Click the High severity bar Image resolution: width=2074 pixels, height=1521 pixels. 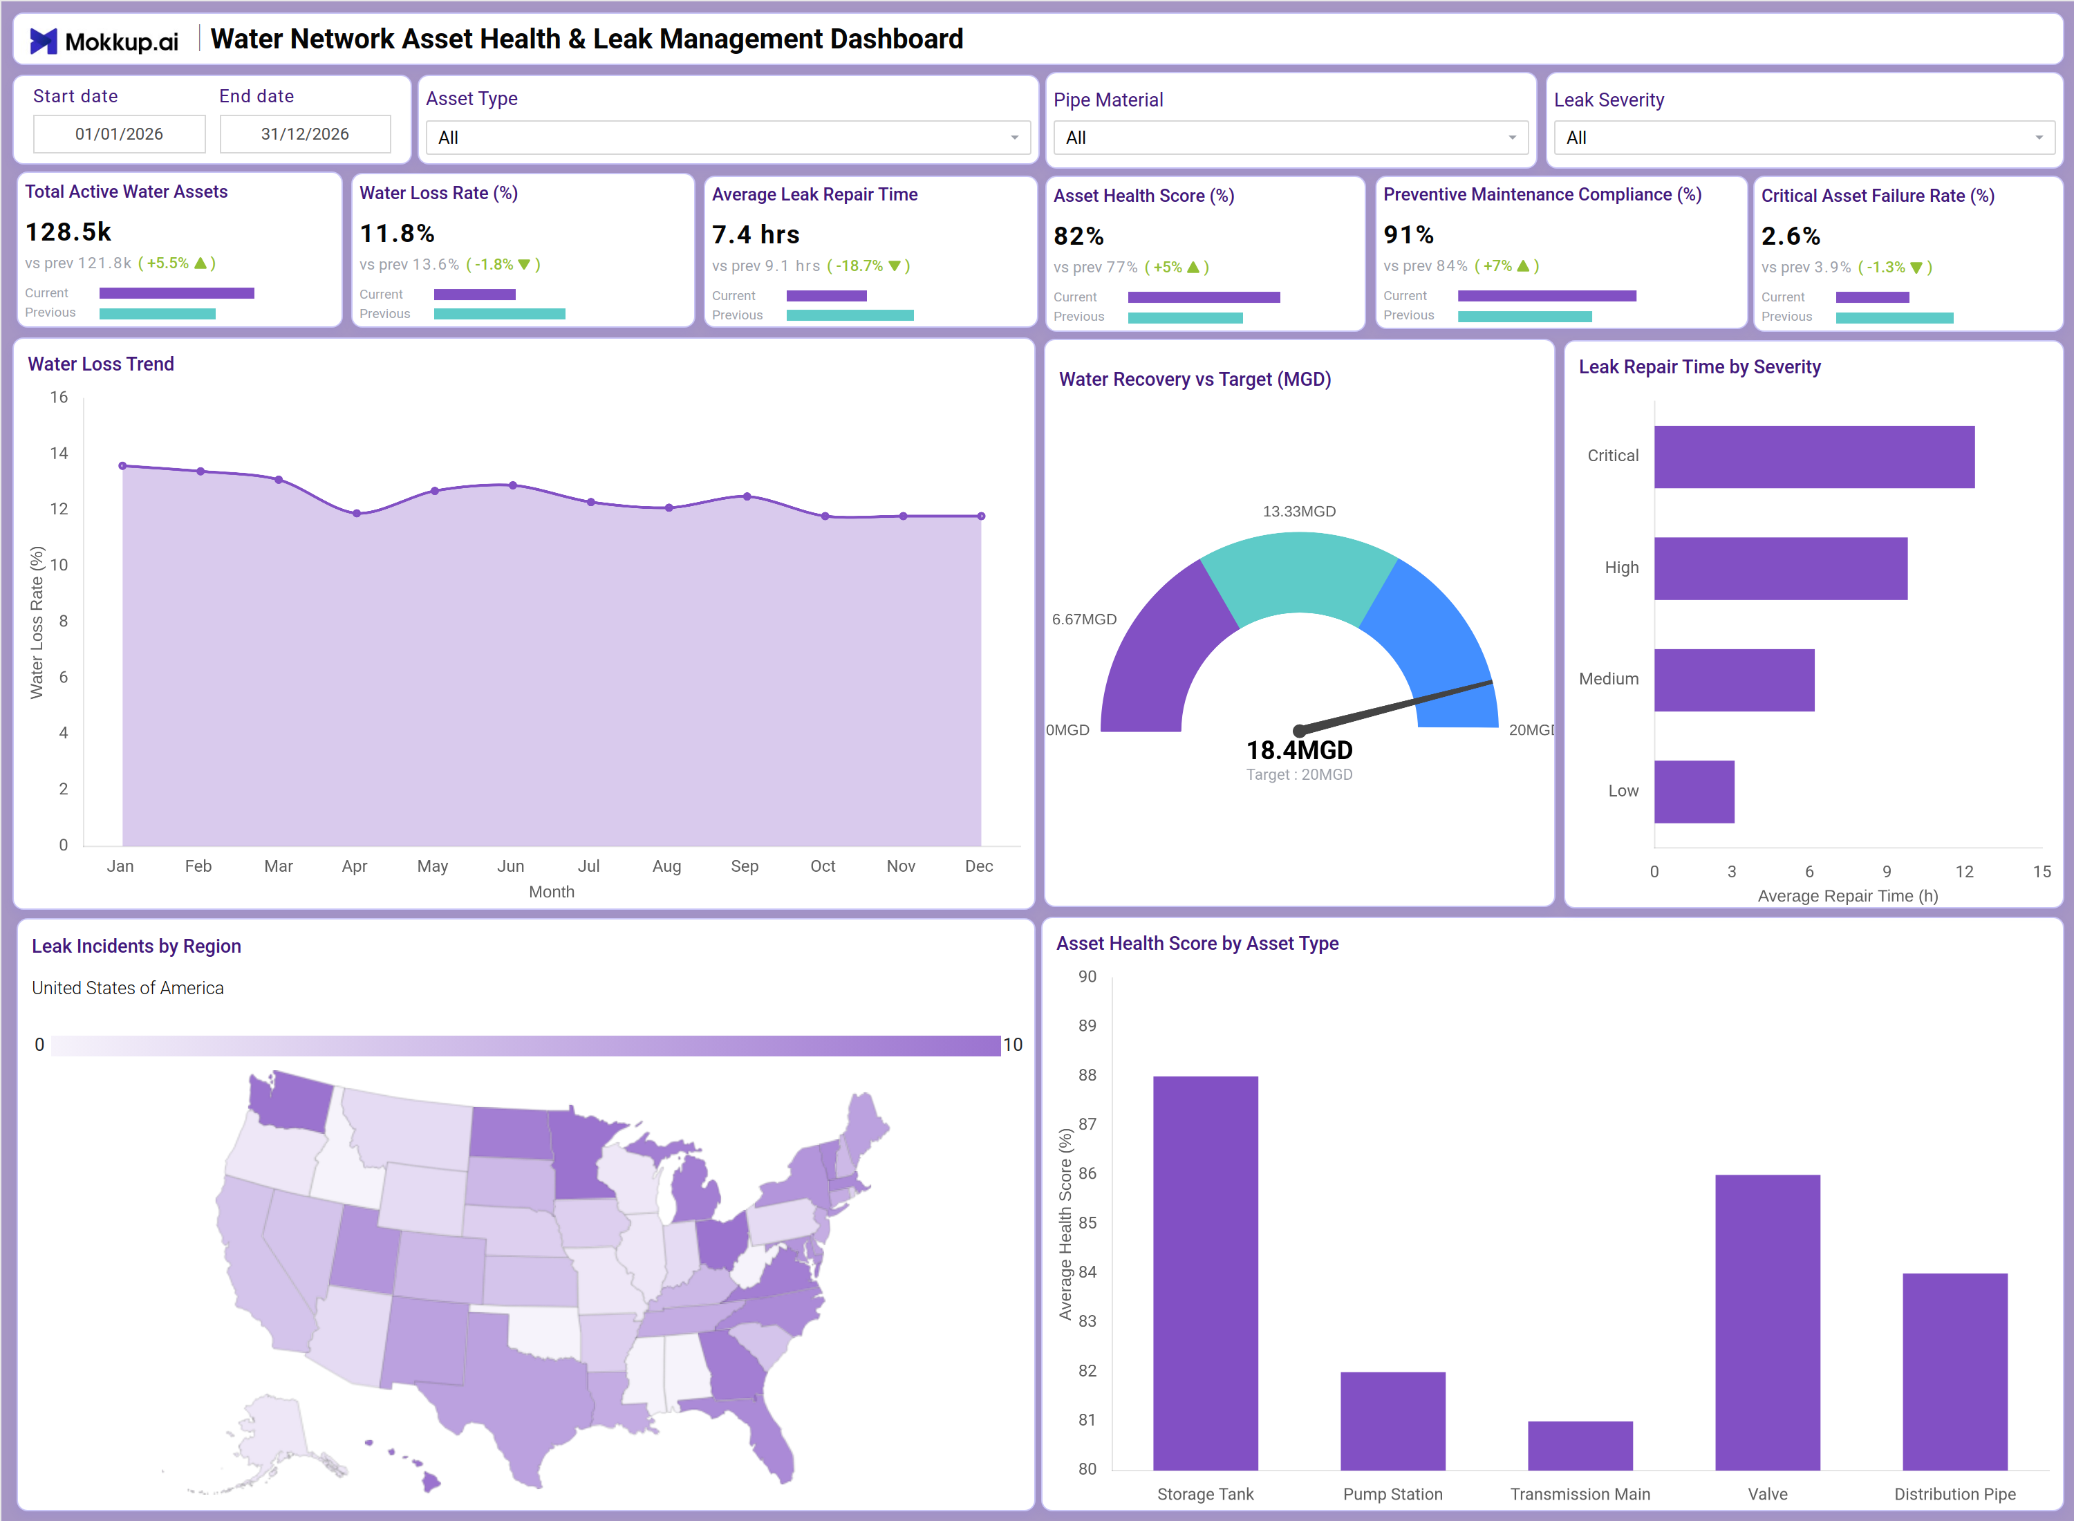pos(1780,569)
